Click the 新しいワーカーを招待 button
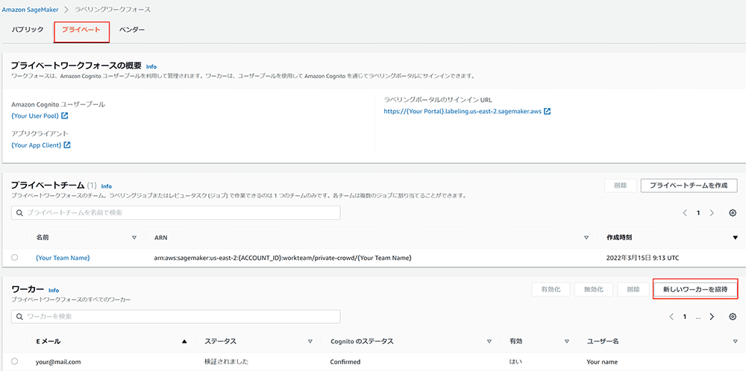Viewport: 746px width, 371px height. [695, 288]
